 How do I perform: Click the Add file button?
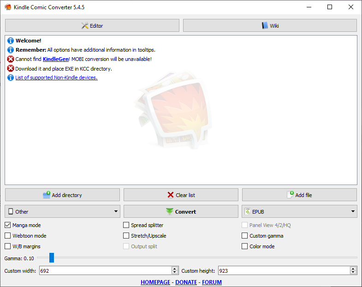click(x=299, y=195)
